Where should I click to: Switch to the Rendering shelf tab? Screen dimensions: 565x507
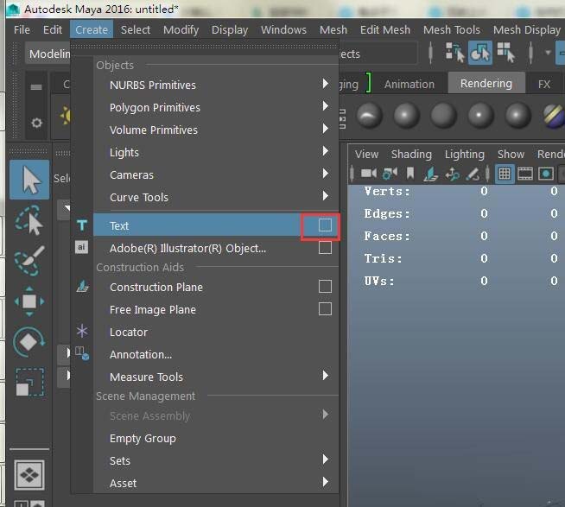click(486, 83)
